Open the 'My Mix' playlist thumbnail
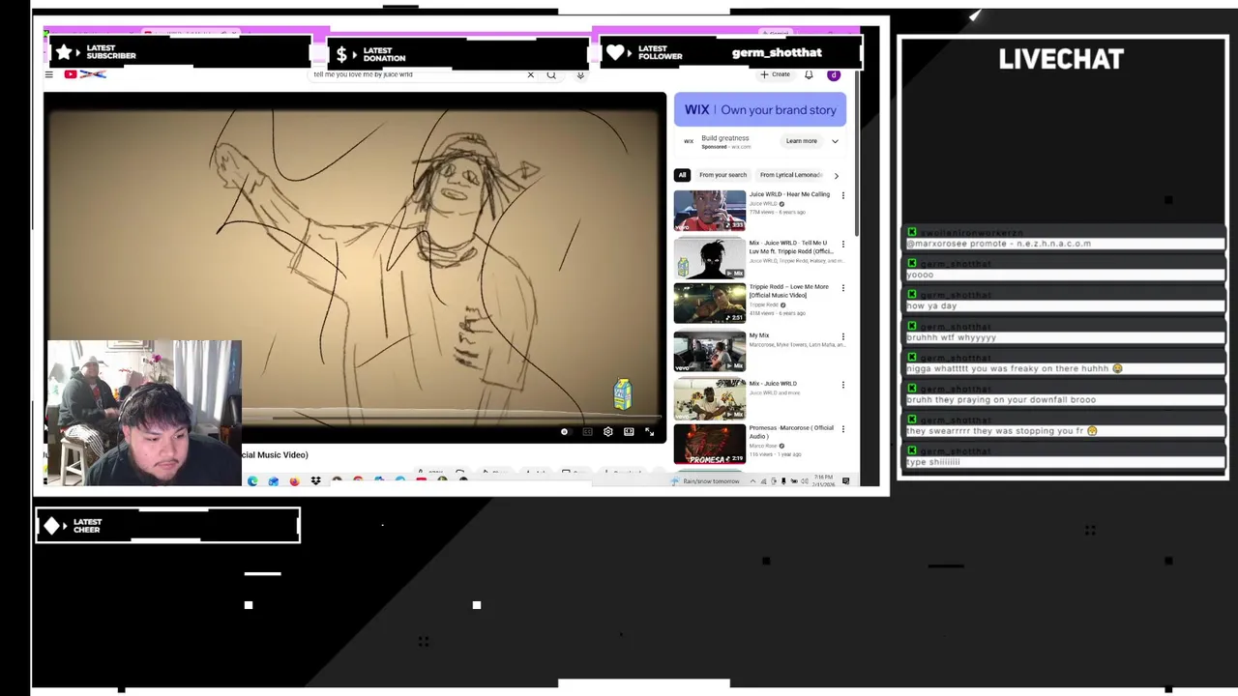1238x696 pixels. 710,352
